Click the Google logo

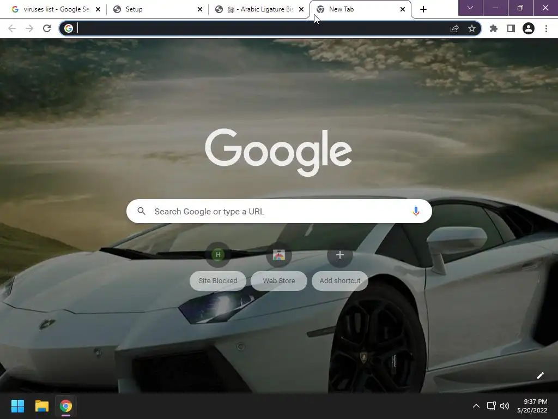pos(278,153)
